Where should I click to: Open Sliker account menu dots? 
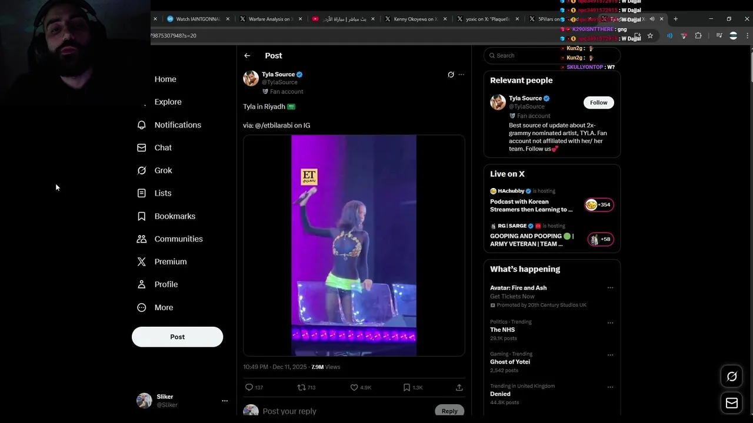(225, 401)
